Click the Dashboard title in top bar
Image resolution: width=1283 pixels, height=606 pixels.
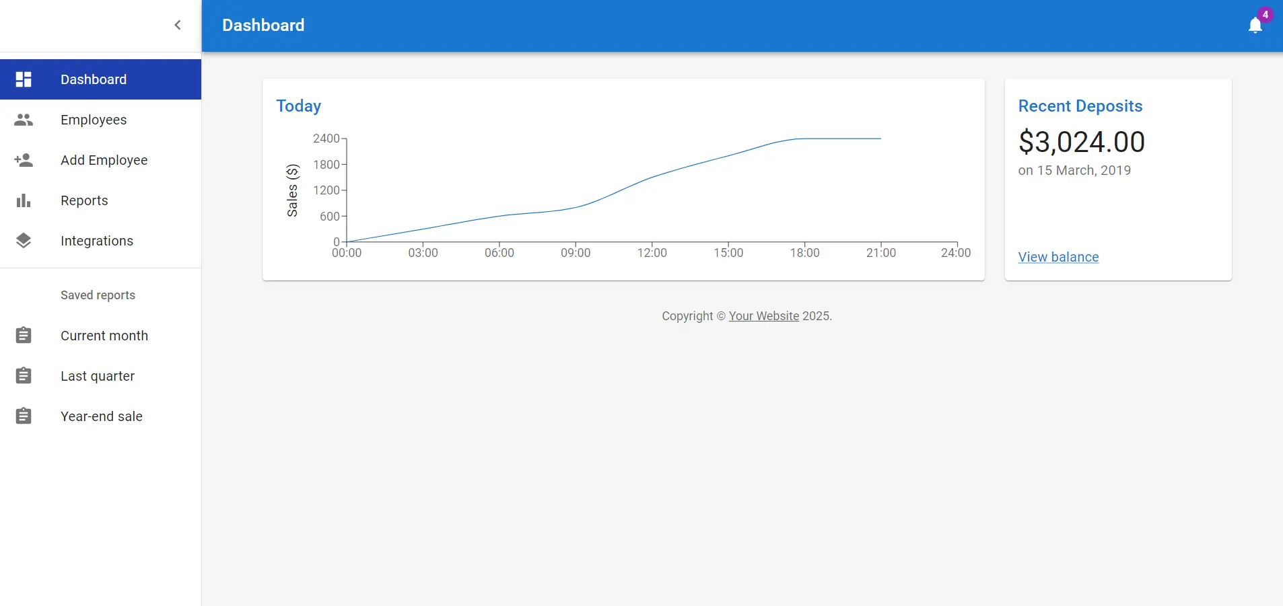[263, 26]
